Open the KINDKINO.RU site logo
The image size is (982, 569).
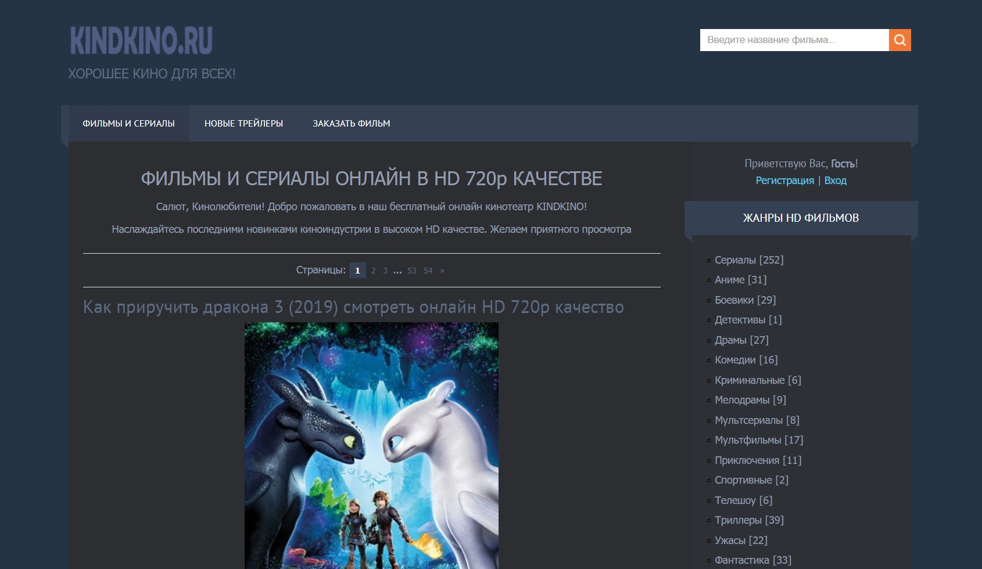click(x=141, y=40)
